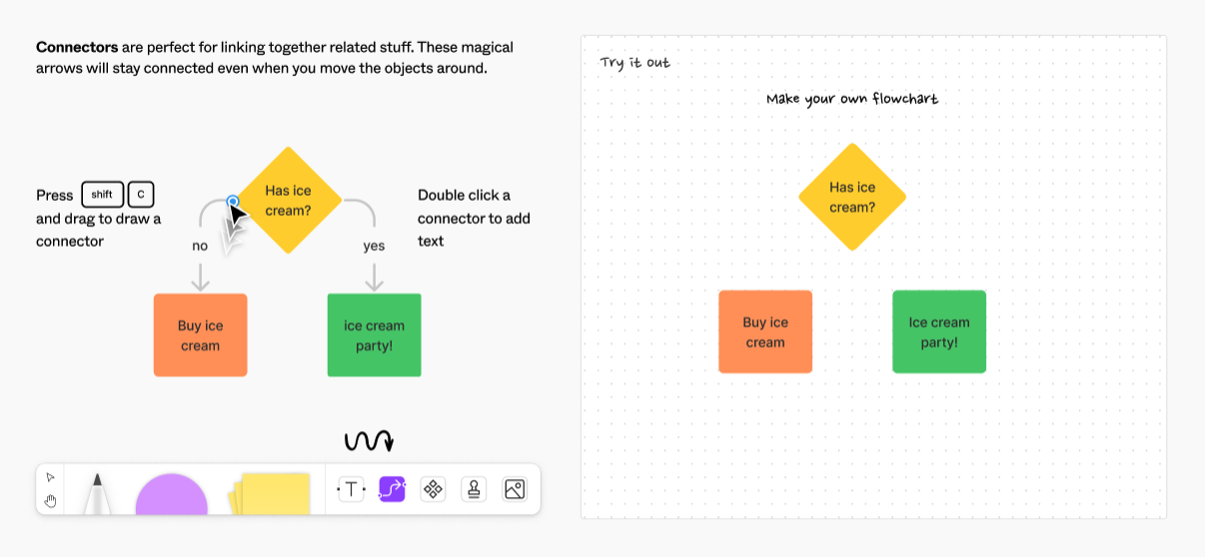Open the Widgets and components icon

click(x=433, y=489)
